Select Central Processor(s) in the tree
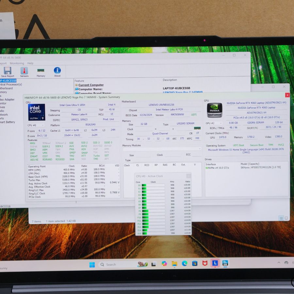 coord(11,84)
